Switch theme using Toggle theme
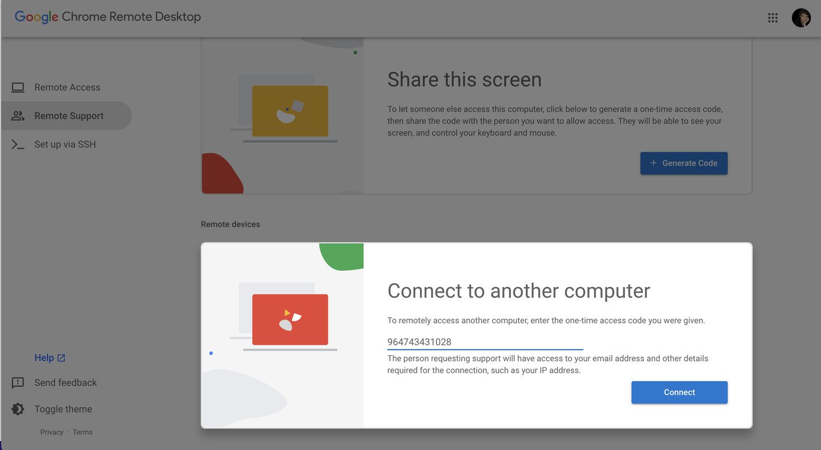 pos(63,409)
